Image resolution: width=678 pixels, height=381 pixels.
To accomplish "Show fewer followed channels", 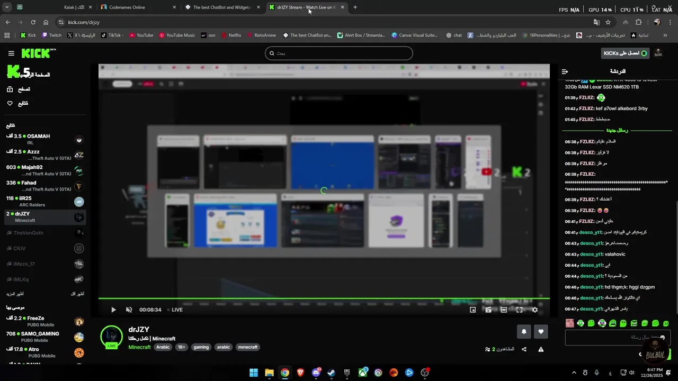I will coord(77,294).
